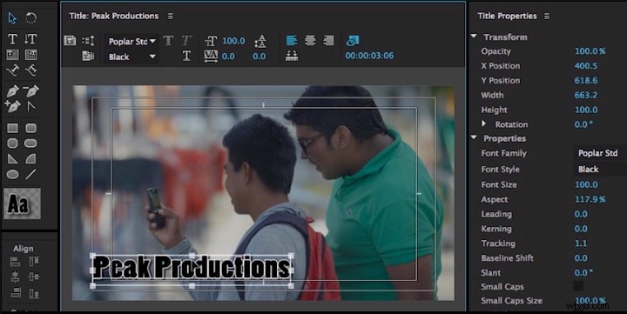627x314 pixels.
Task: Align objects to horizontal left
Action: click(x=15, y=262)
